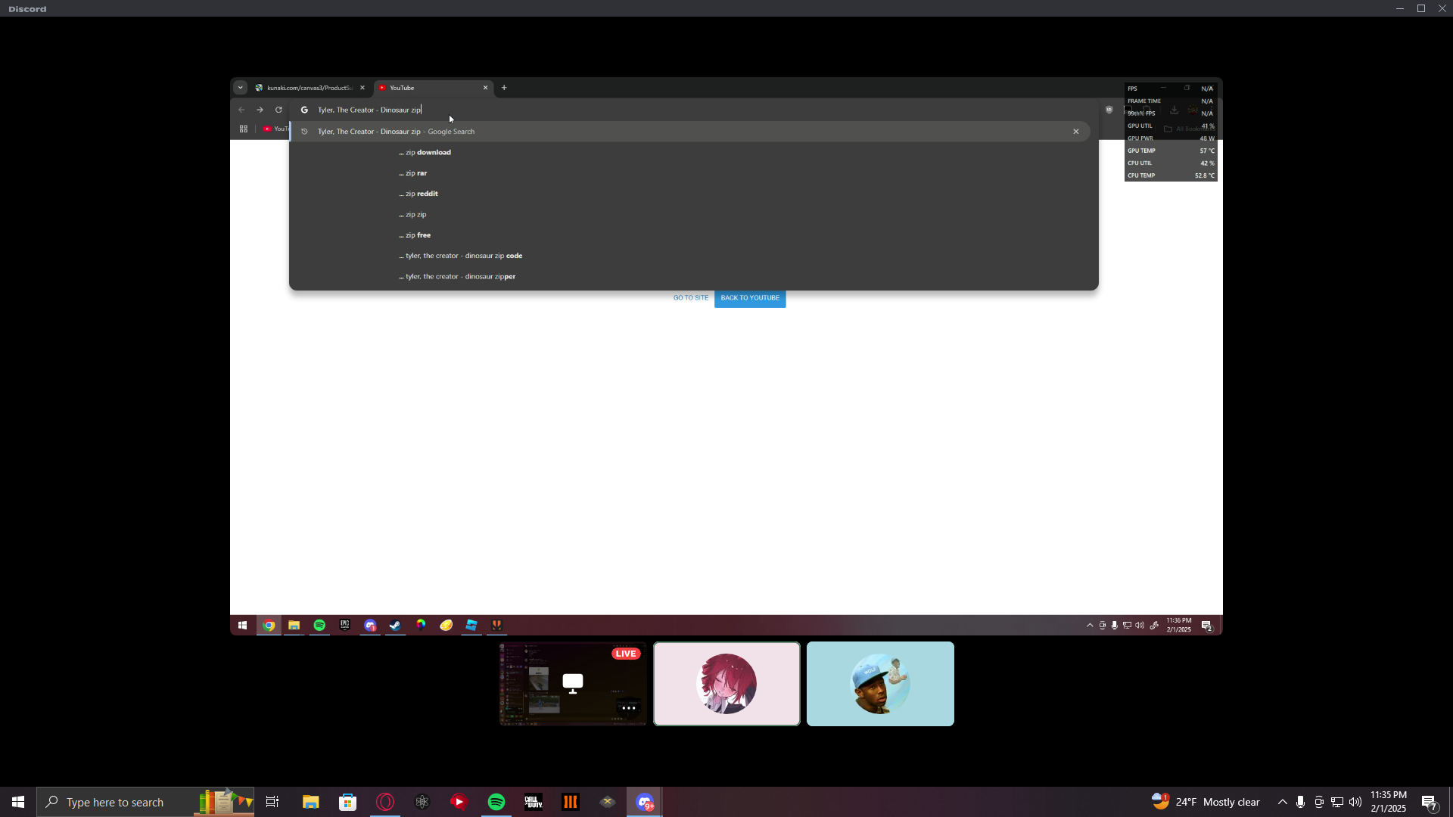The height and width of the screenshot is (817, 1453).
Task: Open Microsoft Store taskbar icon
Action: (x=347, y=802)
